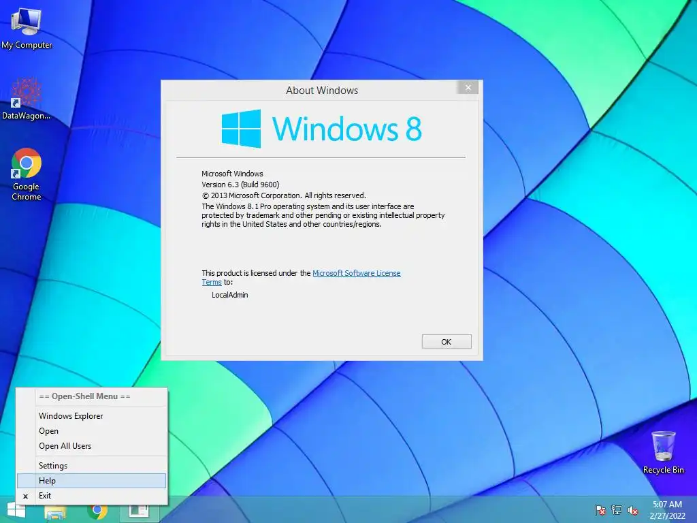This screenshot has height=523, width=697.
Task: Click the '== Open-Shell Menu ==' header text
Action: tap(84, 396)
